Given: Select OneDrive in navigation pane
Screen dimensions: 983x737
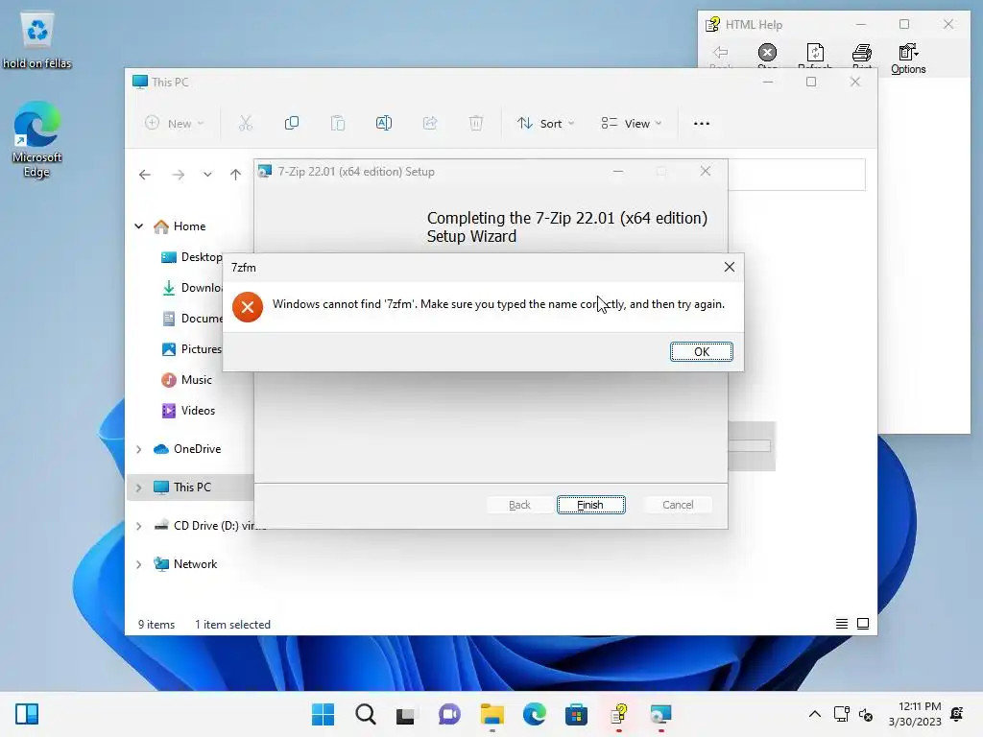Looking at the screenshot, I should (187, 449).
